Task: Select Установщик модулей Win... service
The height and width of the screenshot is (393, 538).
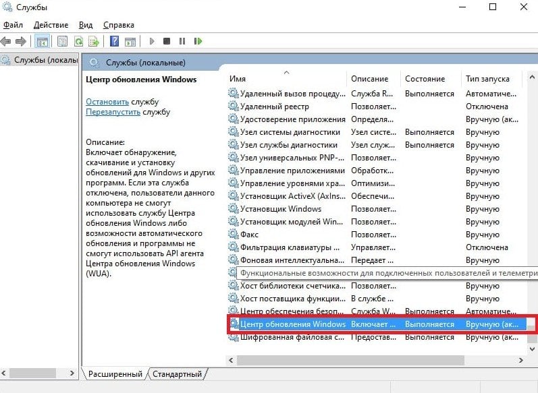Action: pyautogui.click(x=376, y=222)
